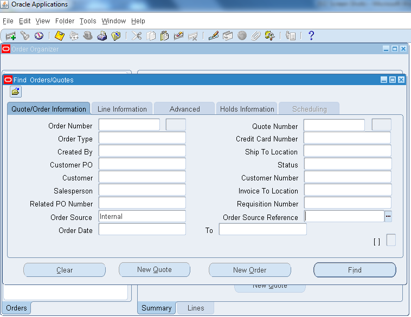Viewport: 411px width, 317px height.
Task: Click into the Customer PO field
Action: (142, 164)
